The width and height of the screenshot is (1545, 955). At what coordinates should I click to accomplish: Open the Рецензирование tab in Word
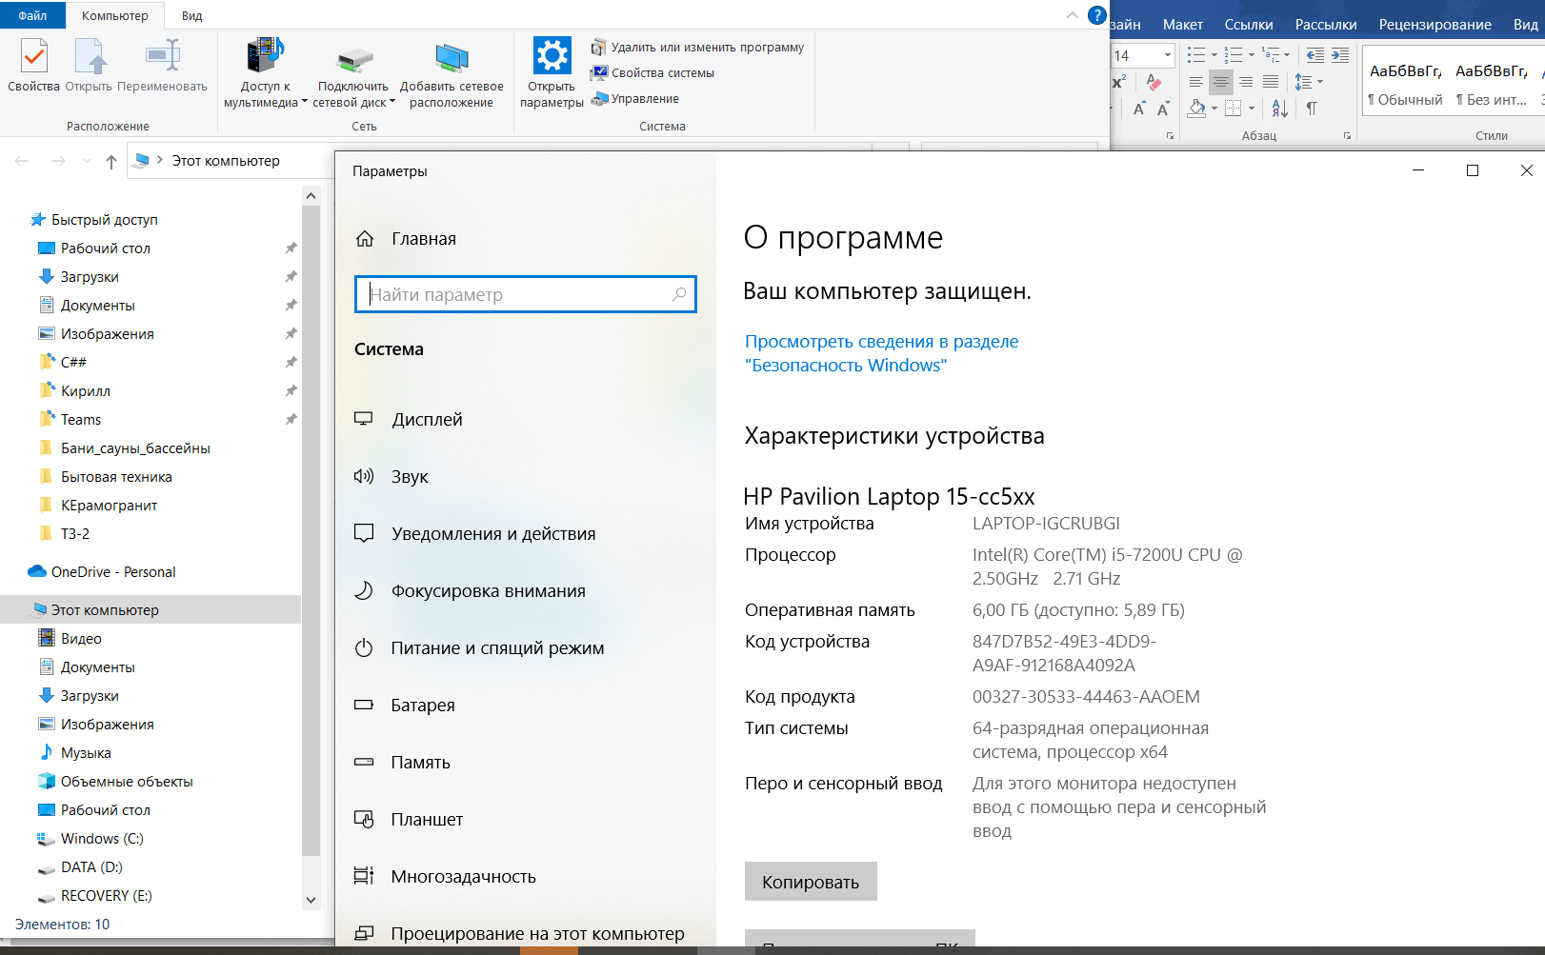pos(1435,25)
